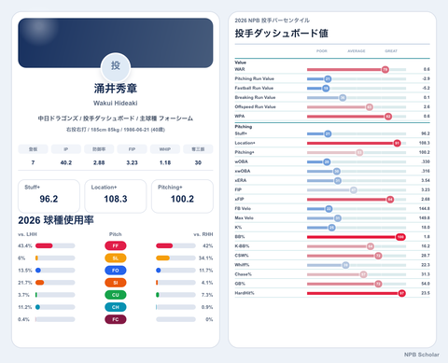The height and width of the screenshot is (363, 448).
Task: Click the AVERAGE scale header
Action: (x=357, y=51)
